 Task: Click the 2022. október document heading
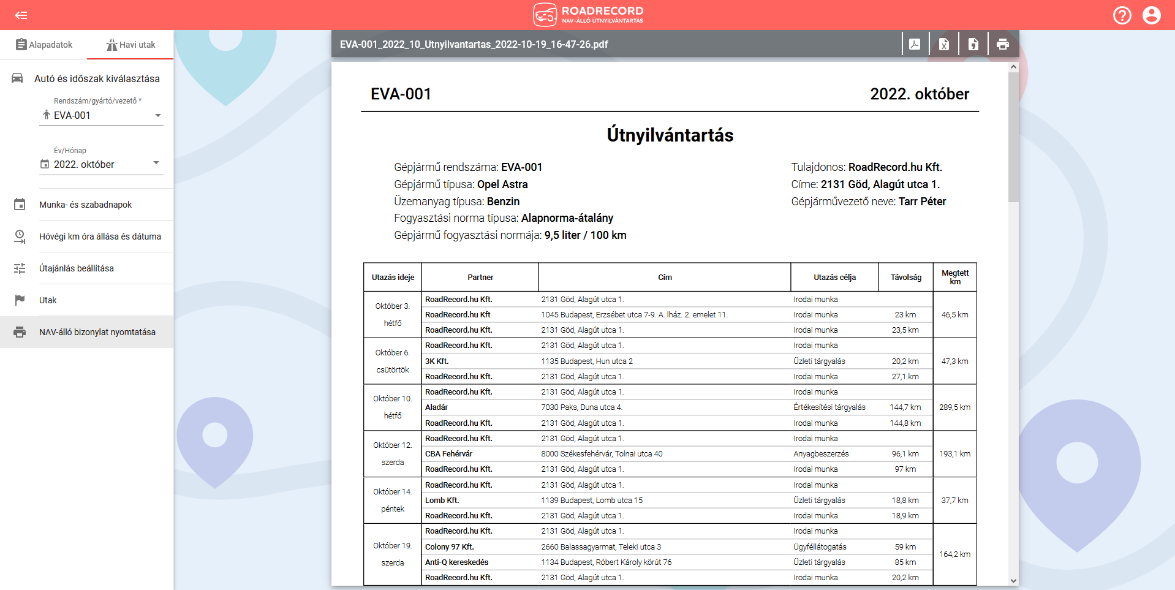[920, 94]
